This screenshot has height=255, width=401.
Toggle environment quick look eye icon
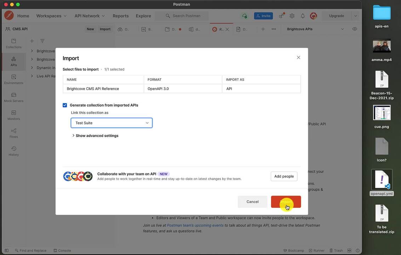(354, 29)
